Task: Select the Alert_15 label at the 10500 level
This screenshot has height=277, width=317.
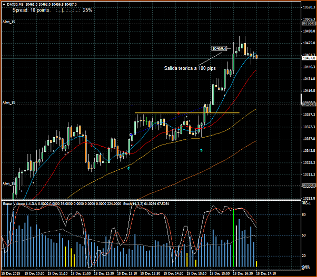Action: pos(9,22)
